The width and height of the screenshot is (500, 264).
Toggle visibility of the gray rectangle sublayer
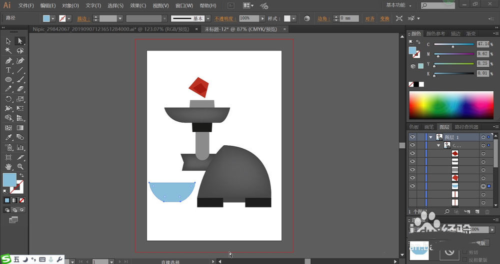coord(412,170)
